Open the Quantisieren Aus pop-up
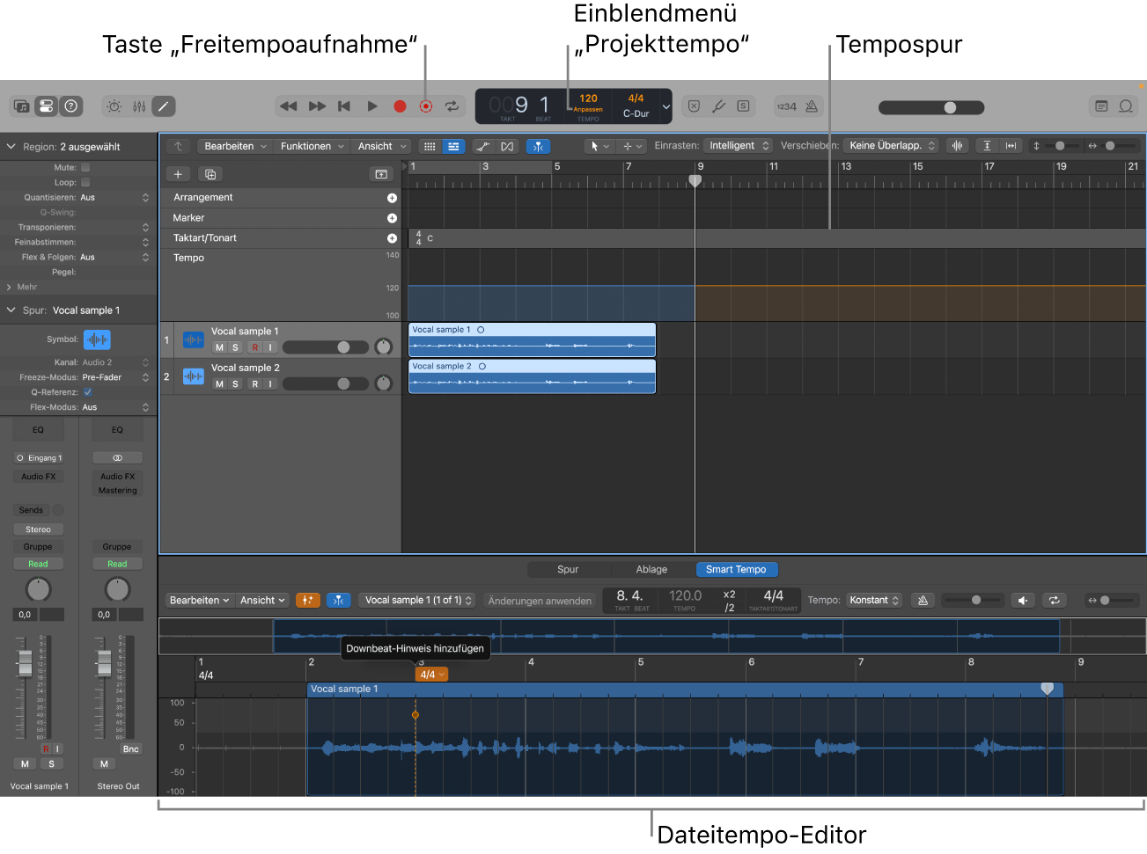This screenshot has height=854, width=1147. pos(115,198)
